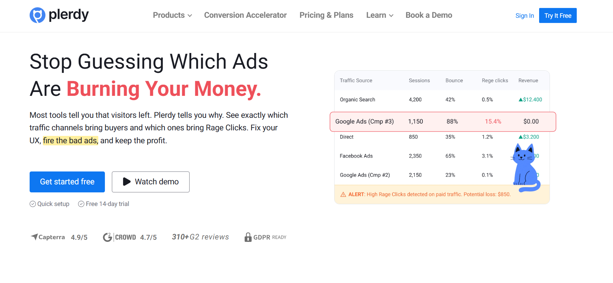613x283 pixels.
Task: Click the play icon in Watch demo
Action: 127,182
